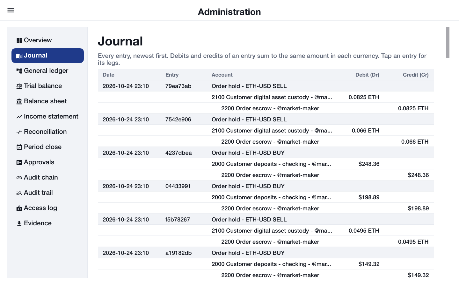
Task: Open Balance sheet section
Action: point(47,101)
